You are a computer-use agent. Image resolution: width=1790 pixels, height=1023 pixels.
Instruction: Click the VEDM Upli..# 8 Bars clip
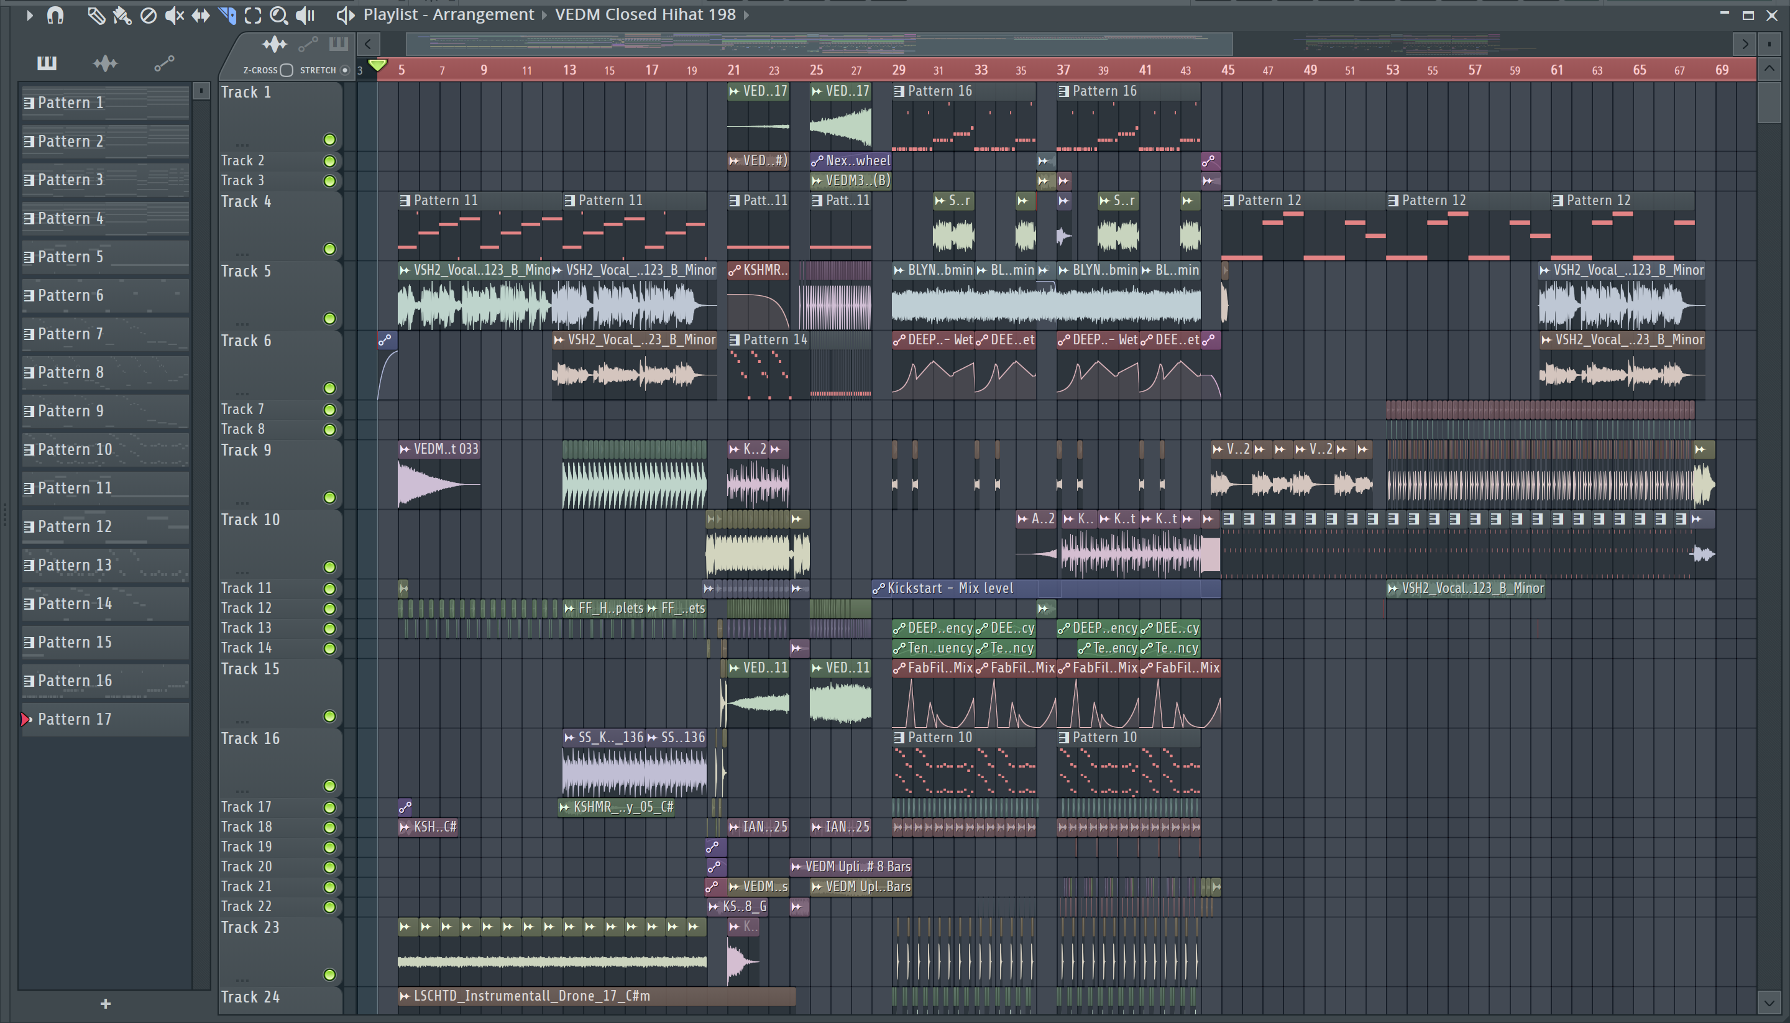pyautogui.click(x=851, y=867)
